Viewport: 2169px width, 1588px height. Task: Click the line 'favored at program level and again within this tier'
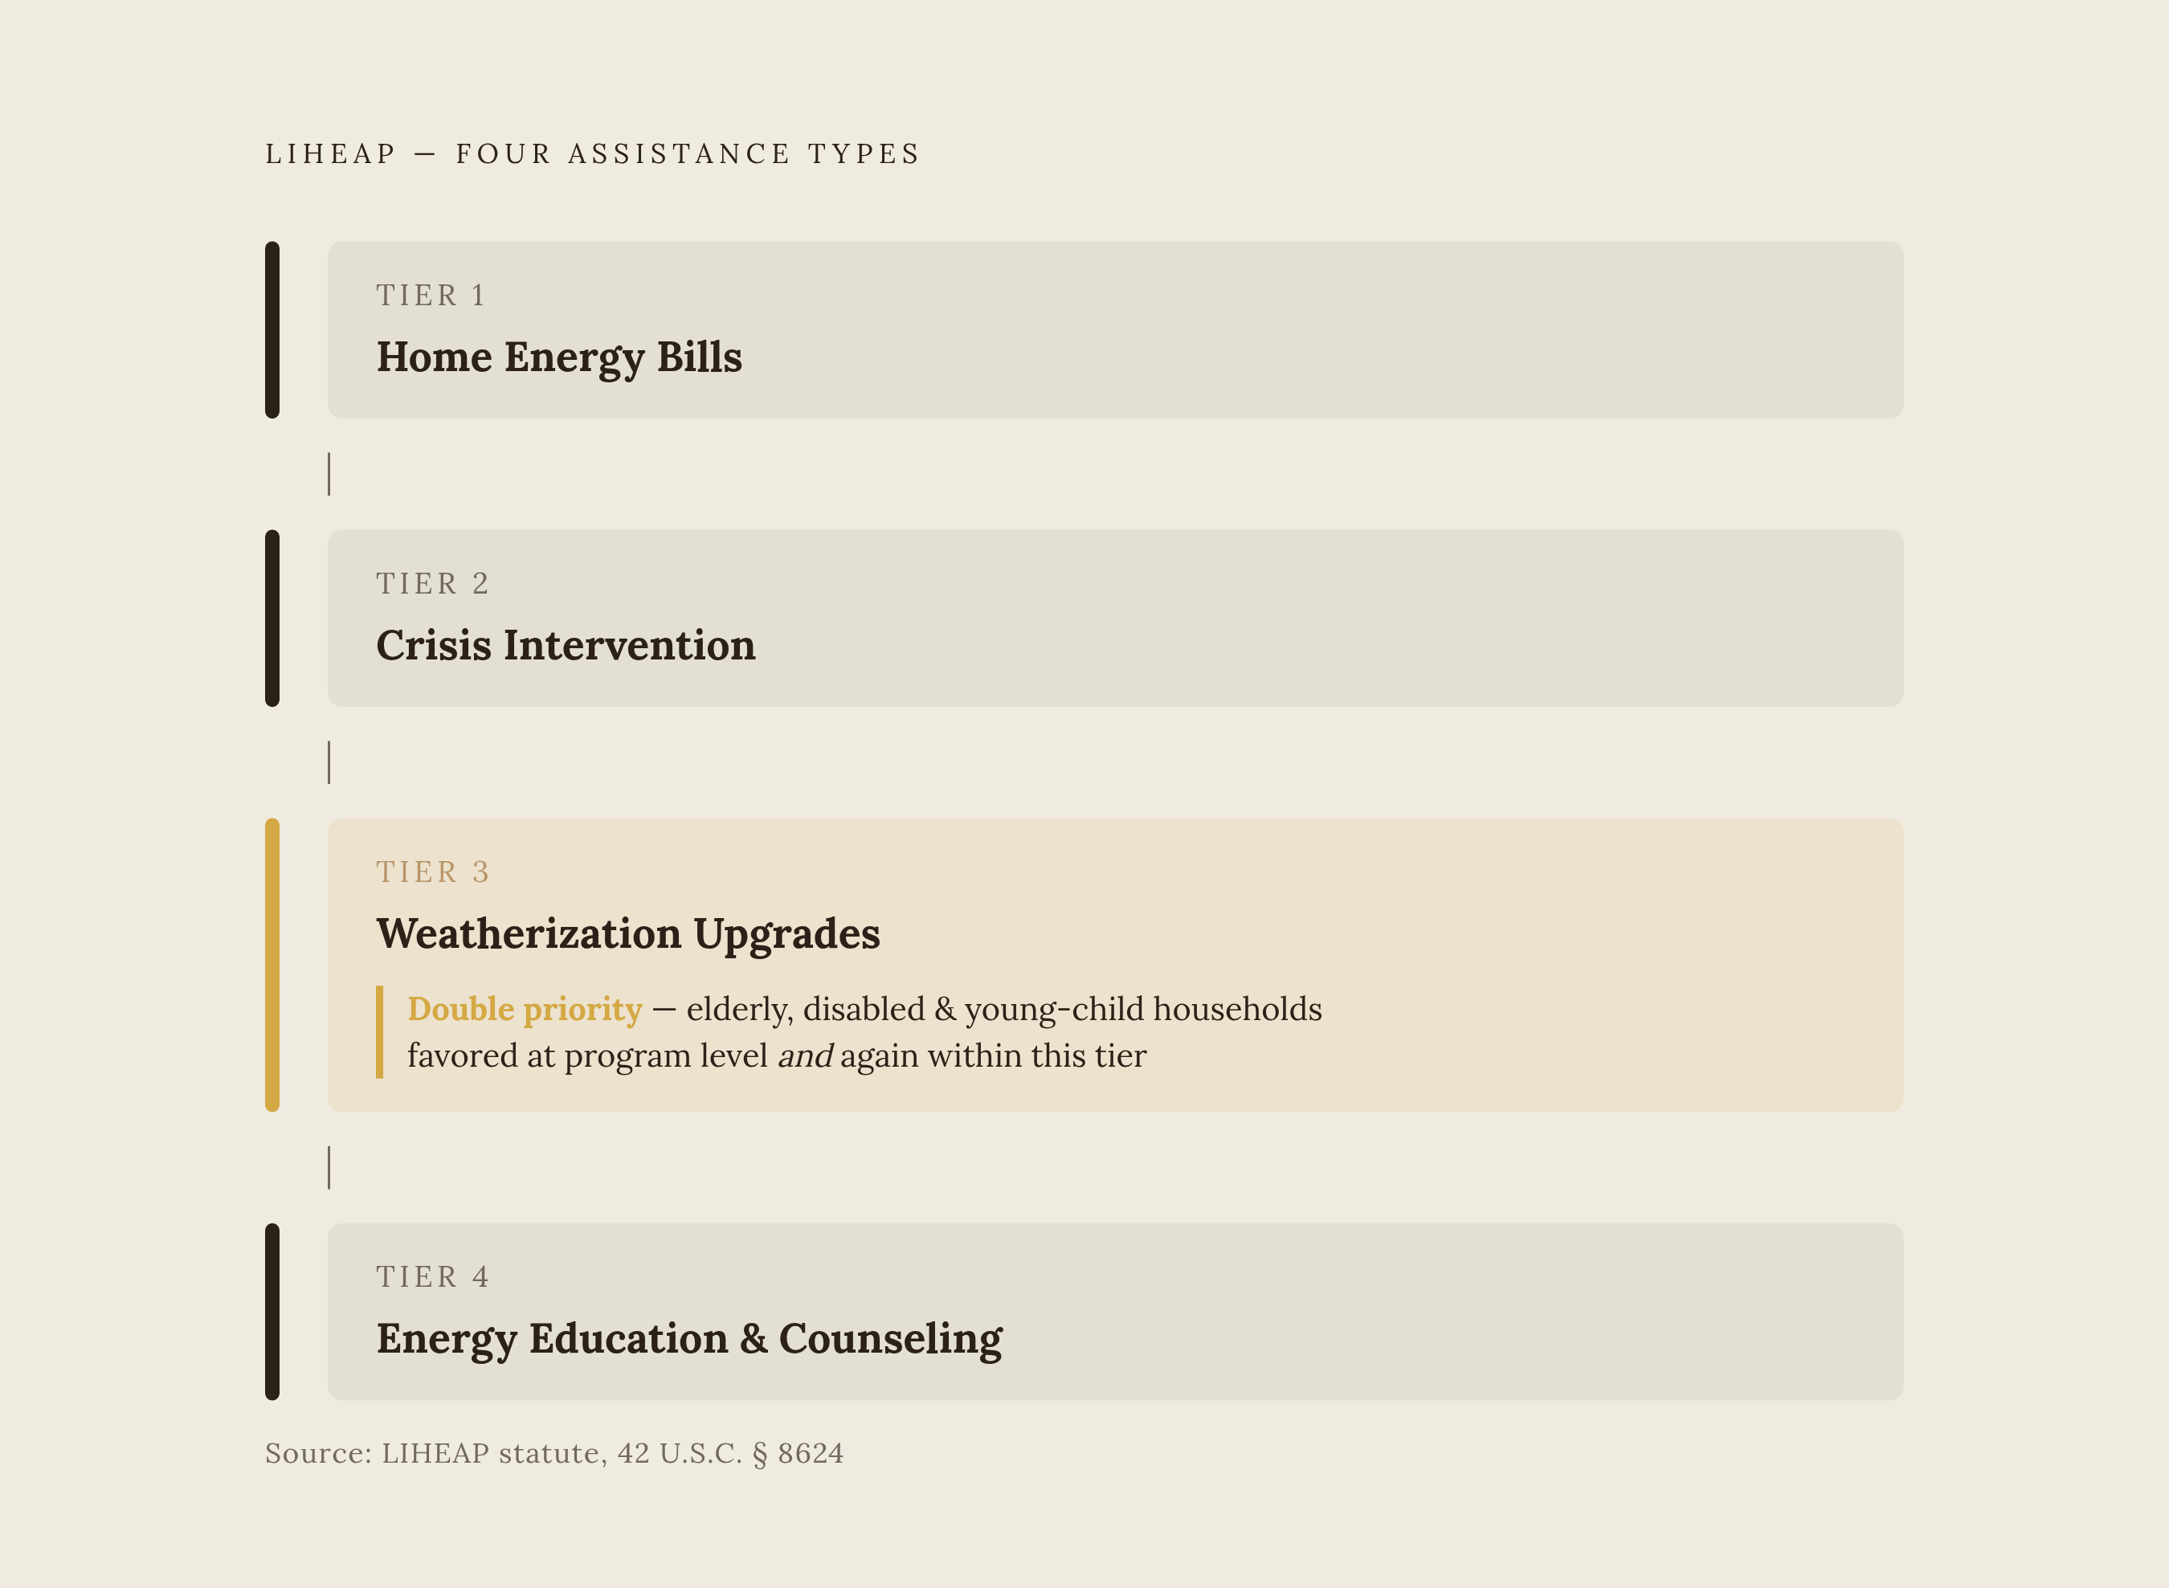[x=777, y=1056]
